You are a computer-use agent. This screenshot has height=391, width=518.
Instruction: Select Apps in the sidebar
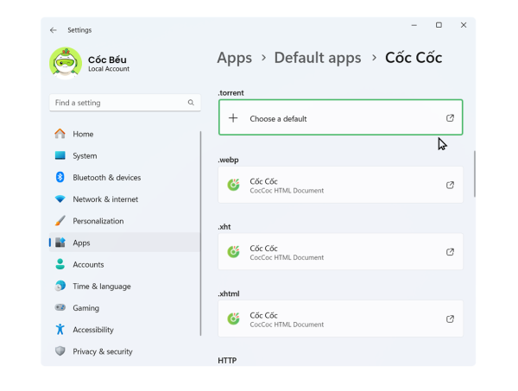125,243
